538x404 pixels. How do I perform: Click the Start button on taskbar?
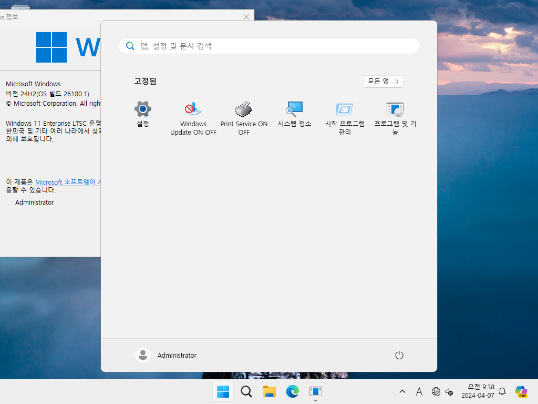[223, 391]
